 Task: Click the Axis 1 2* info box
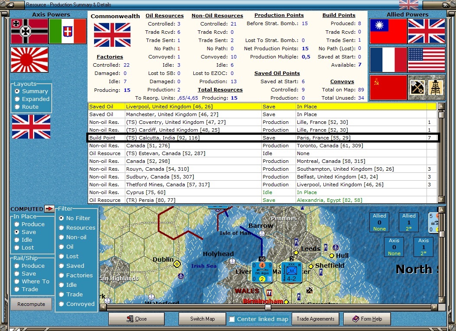tap(423, 247)
